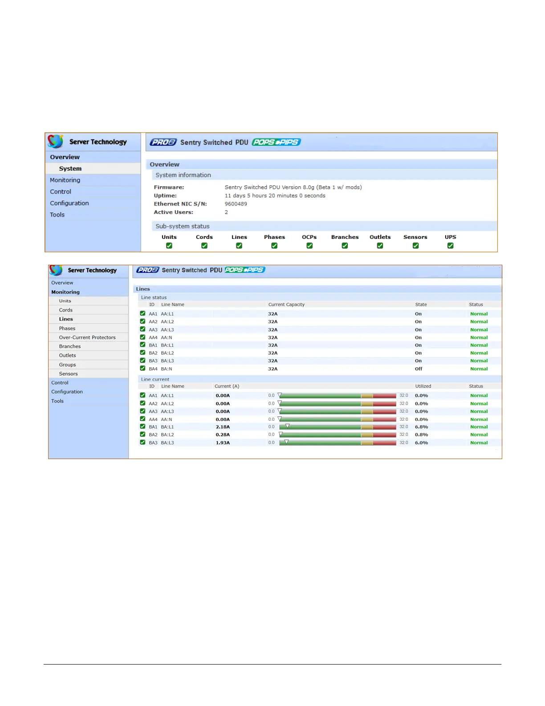Open Over-Current Protectors in the Monitoring menu
545x706 pixels.
87,337
